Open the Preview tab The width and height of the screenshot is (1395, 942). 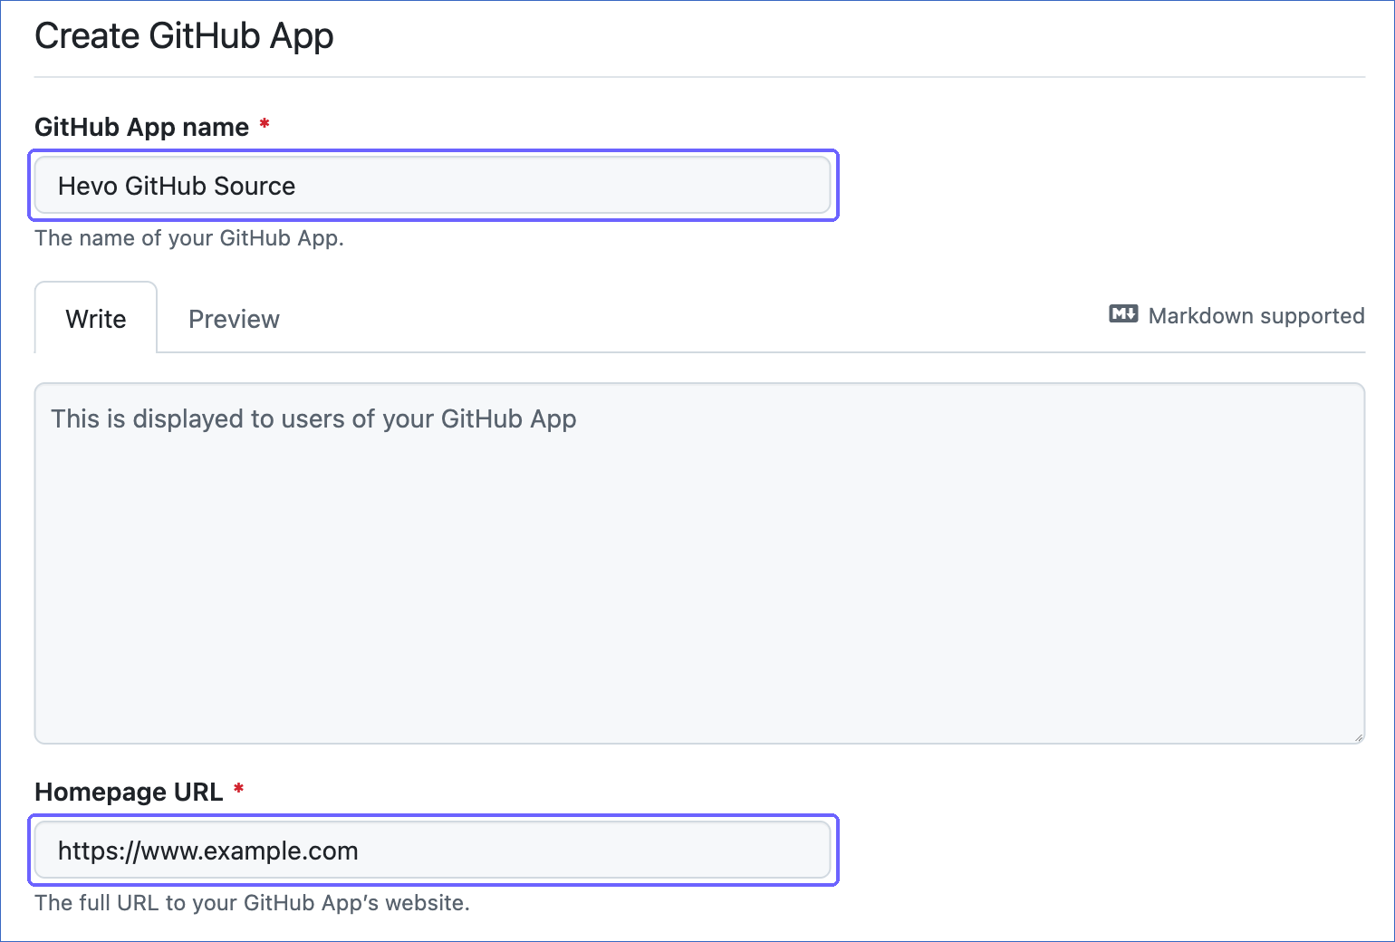pos(234,319)
